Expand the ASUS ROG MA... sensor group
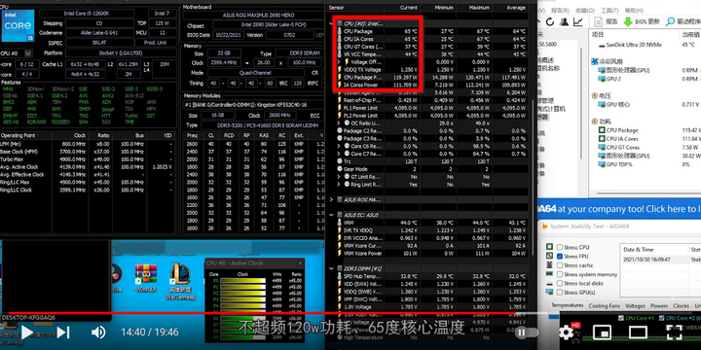701x350 pixels. 331,199
